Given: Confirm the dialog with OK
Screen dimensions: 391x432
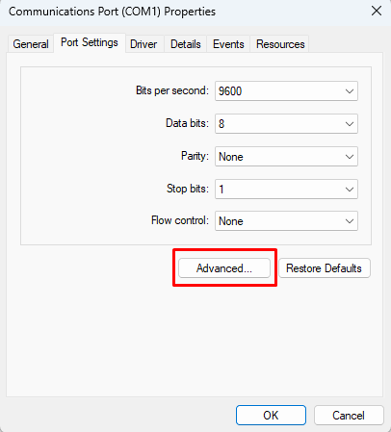Looking at the screenshot, I should 271,416.
